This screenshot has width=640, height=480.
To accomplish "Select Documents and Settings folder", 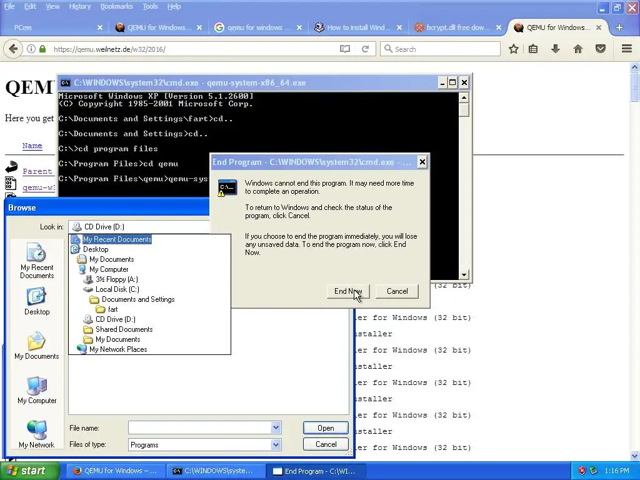I will pyautogui.click(x=138, y=299).
